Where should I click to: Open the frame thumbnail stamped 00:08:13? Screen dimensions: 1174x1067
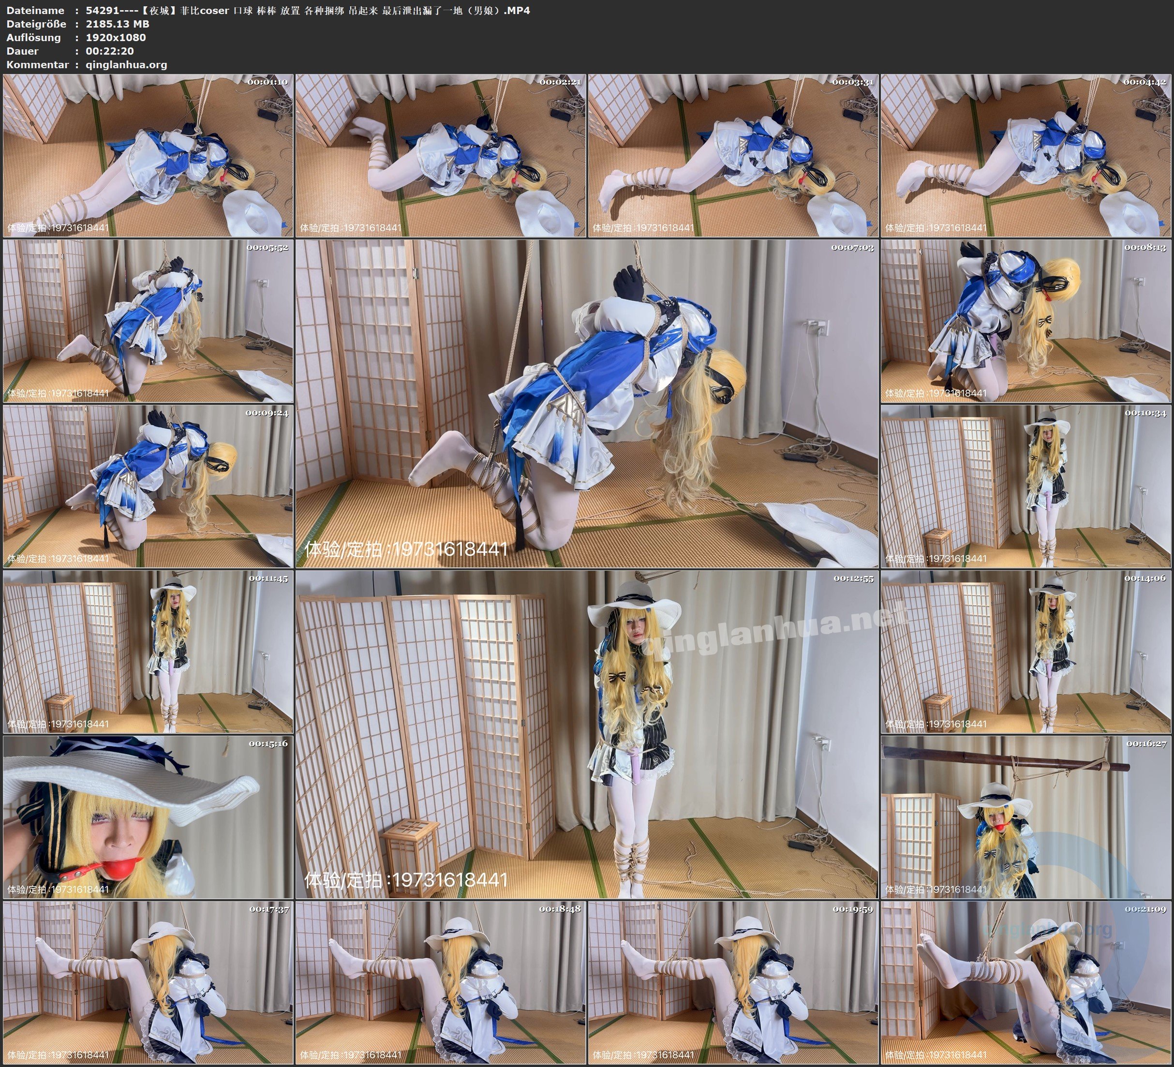click(1026, 321)
